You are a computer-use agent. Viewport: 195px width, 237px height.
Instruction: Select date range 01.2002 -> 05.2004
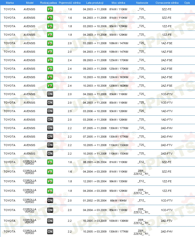[95, 201]
